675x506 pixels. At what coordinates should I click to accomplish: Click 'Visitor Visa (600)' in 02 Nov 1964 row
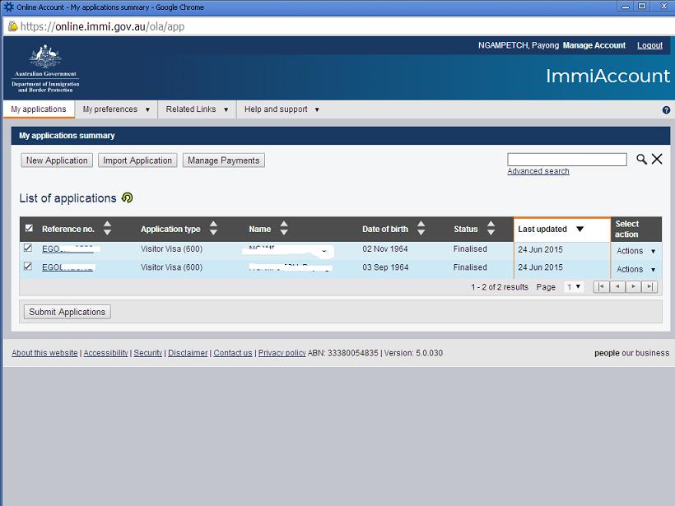pos(171,248)
